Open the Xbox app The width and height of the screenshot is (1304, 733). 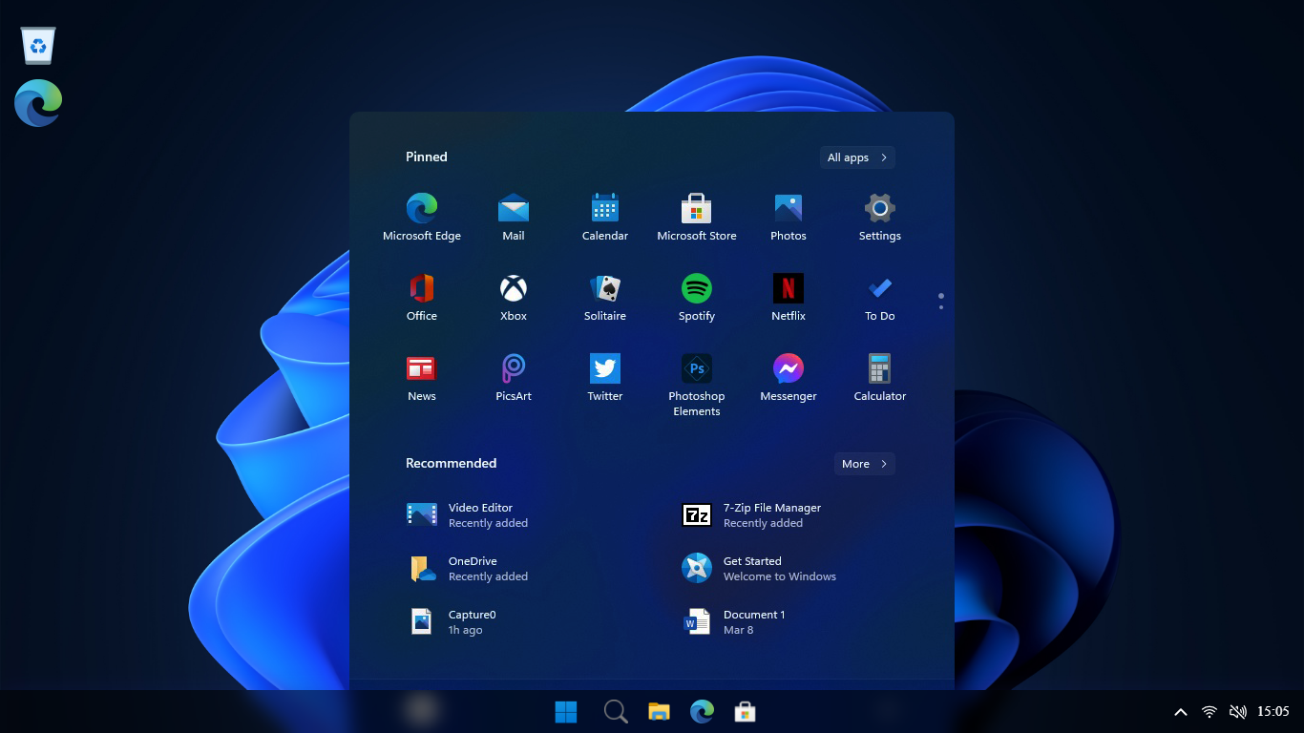(x=514, y=298)
